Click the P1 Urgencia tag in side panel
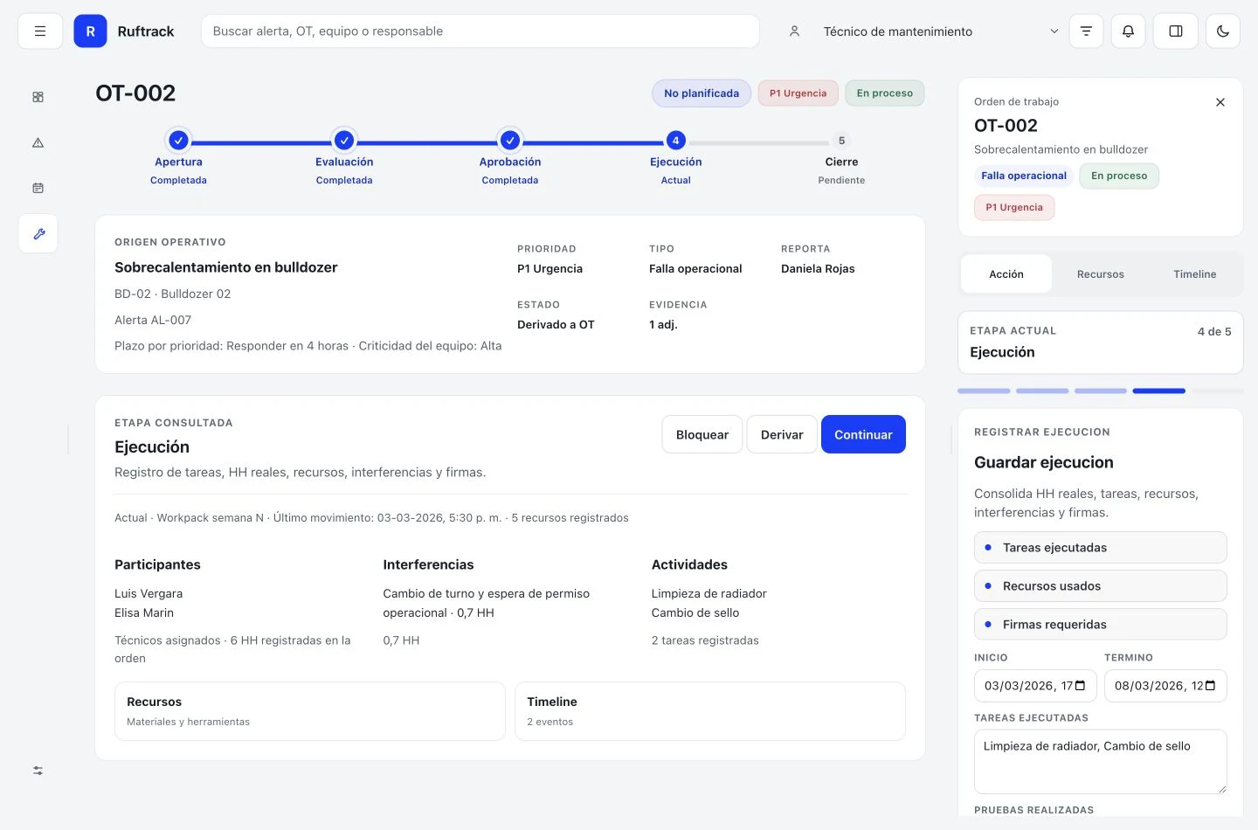This screenshot has height=830, width=1258. tap(1014, 207)
